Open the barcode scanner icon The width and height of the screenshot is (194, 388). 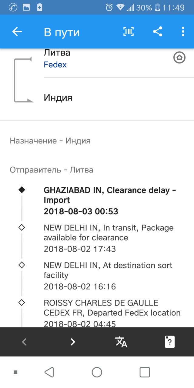point(129,32)
